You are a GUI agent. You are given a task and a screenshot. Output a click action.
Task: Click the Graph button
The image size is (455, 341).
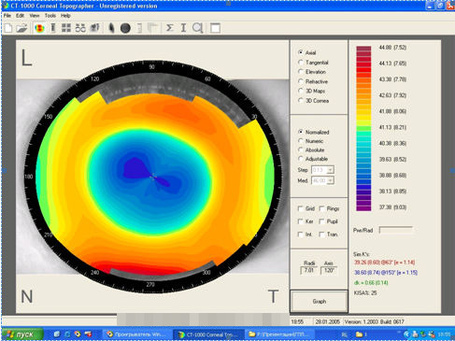(319, 301)
